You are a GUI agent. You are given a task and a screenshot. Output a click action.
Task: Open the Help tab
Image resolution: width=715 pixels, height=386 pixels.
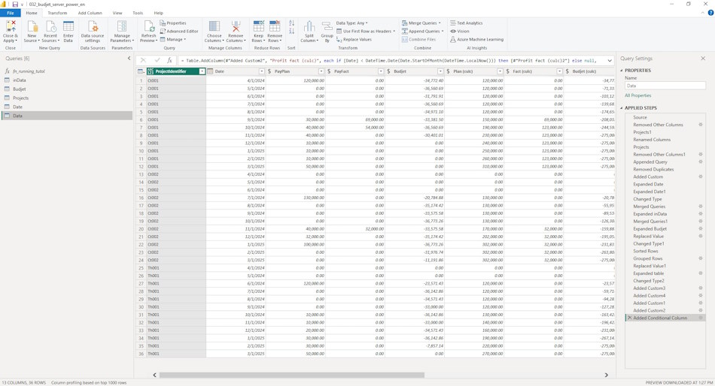click(158, 13)
